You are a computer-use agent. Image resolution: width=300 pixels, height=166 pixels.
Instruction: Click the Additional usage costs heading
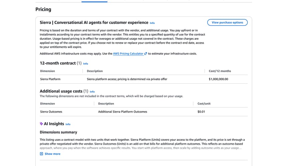coord(61,91)
